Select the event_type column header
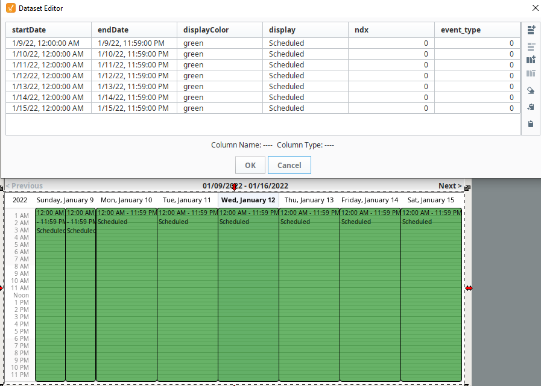541x386 pixels. pyautogui.click(x=477, y=30)
